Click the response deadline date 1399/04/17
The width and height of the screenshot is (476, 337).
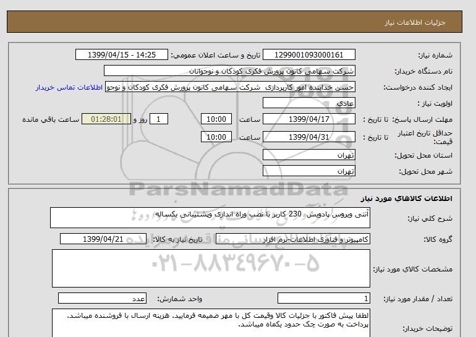(x=308, y=119)
